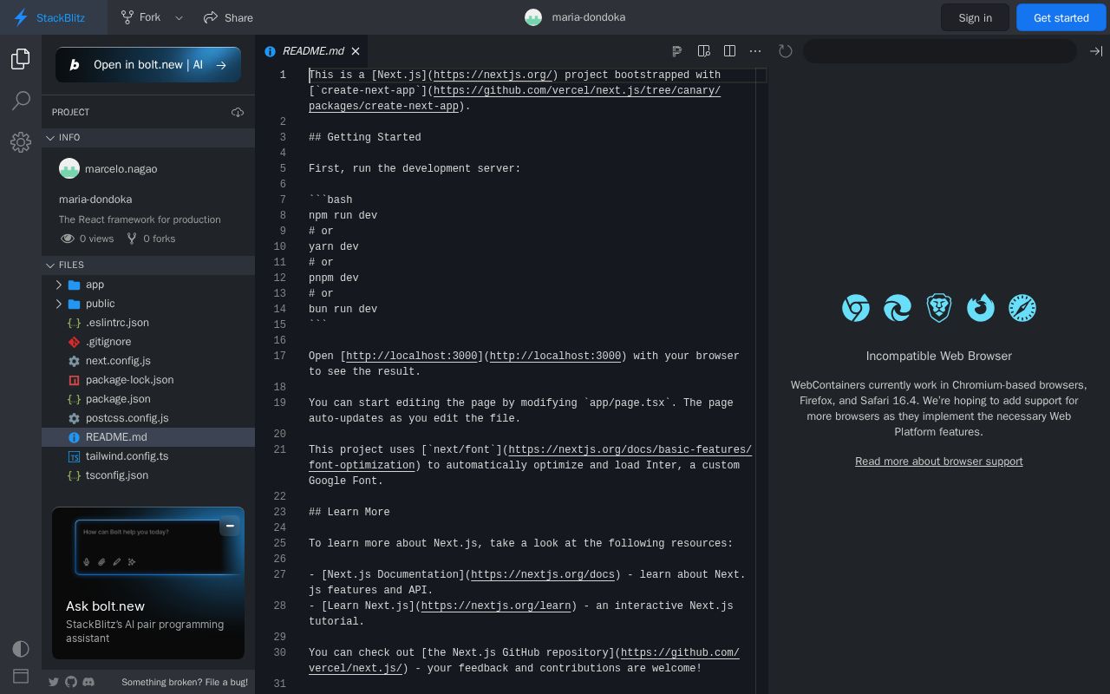This screenshot has height=694, width=1110.
Task: Open the StackBlitz GitHub link
Action: (x=71, y=682)
